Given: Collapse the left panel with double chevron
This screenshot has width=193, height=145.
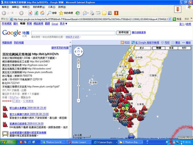Looking at the screenshot, I should coord(70,43).
